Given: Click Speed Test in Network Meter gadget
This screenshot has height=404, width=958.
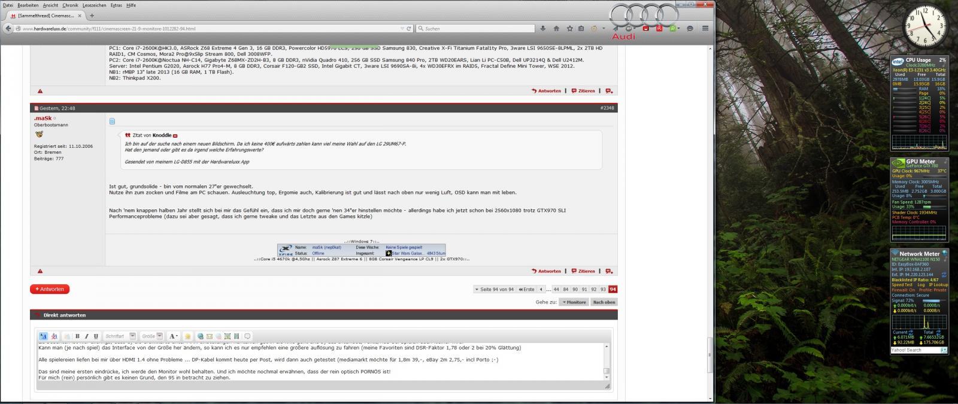Looking at the screenshot, I should tap(902, 285).
